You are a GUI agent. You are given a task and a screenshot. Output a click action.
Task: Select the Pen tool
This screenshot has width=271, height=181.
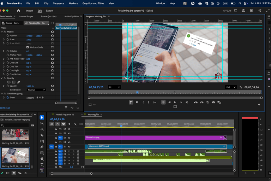point(42,147)
